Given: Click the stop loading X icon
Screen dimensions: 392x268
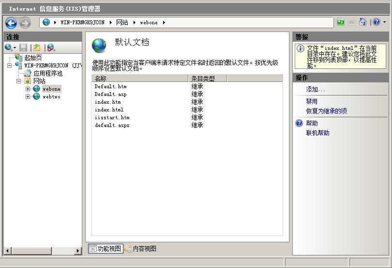Looking at the screenshot, I should tap(351, 22).
